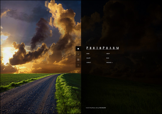This screenshot has height=114, width=162.
Task: Open the About menu link
Action: pos(108,54)
